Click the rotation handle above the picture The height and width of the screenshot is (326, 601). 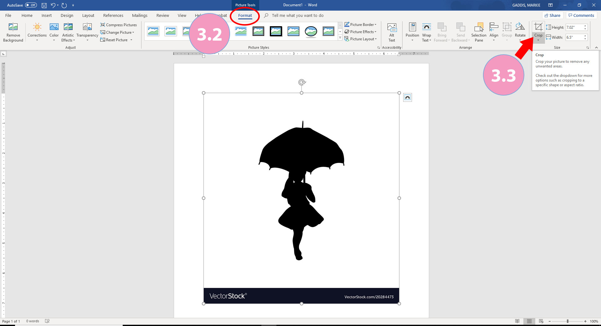pyautogui.click(x=301, y=82)
